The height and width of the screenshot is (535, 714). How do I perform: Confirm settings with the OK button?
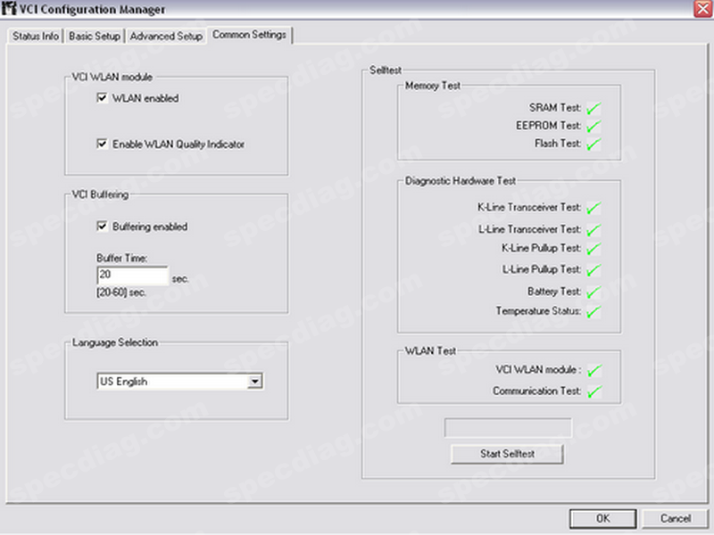tap(603, 518)
